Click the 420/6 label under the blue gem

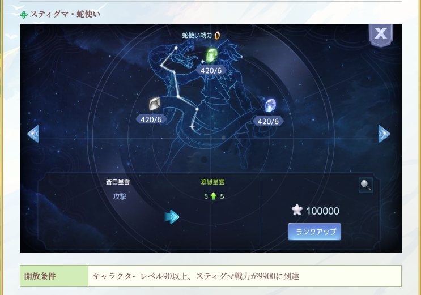point(268,121)
